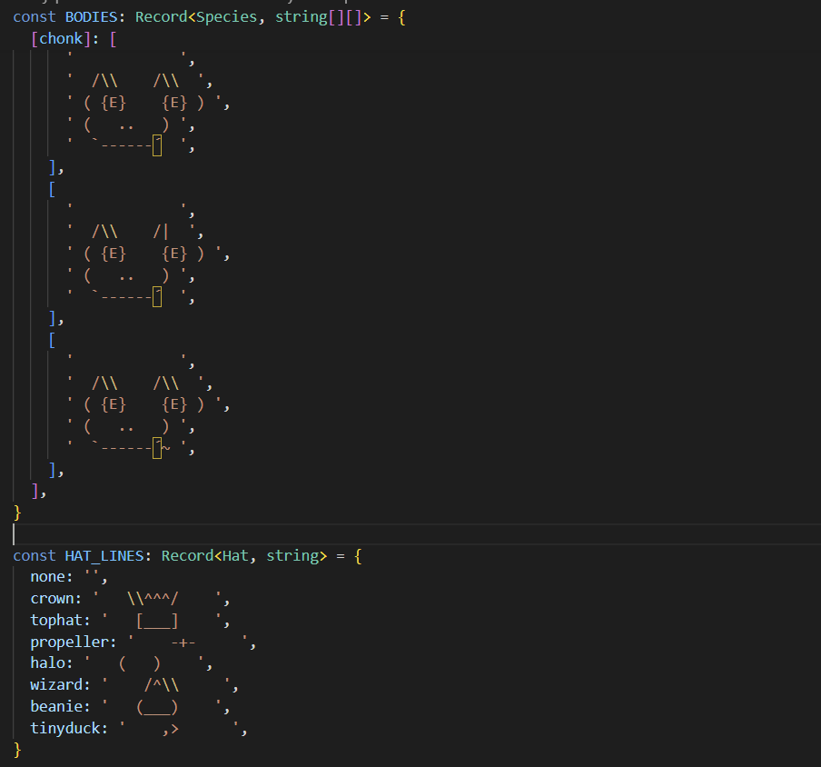Click the closing brace of the HAT_LINES object
Image resolution: width=821 pixels, height=767 pixels.
[17, 750]
